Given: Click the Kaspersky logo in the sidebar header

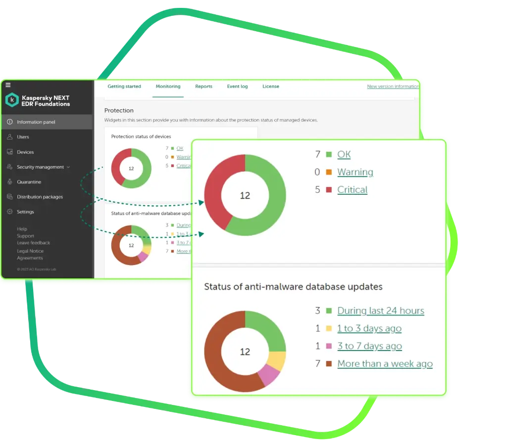Looking at the screenshot, I should pos(11,100).
